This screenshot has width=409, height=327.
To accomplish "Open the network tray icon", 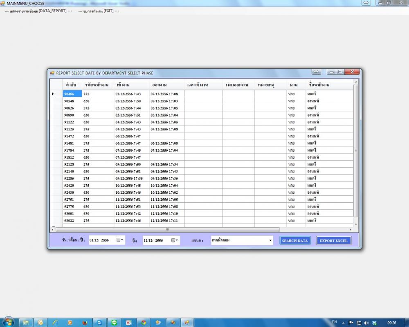I will (359, 323).
